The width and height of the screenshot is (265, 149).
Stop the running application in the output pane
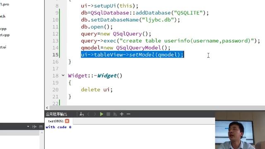tap(108, 114)
